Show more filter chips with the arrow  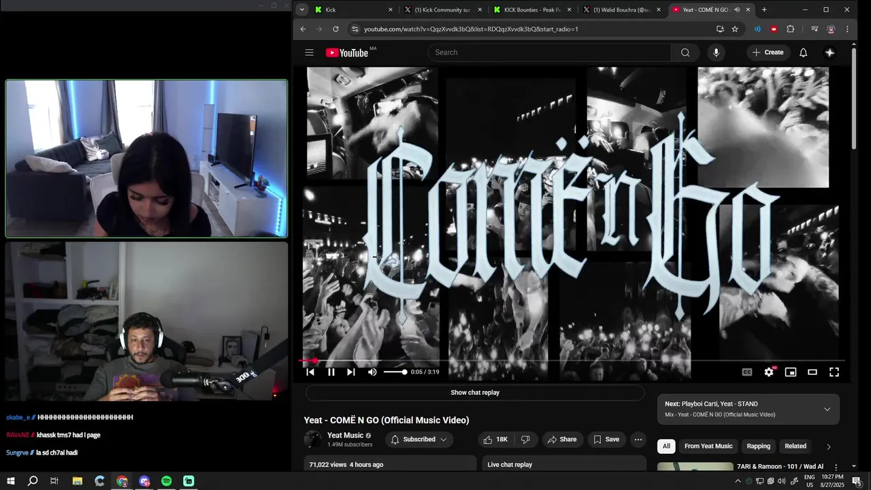[828, 446]
